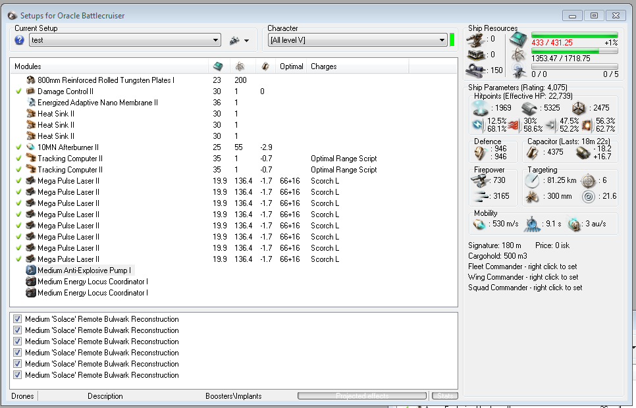Click the armor hitpoints icon showing 5325

[529, 108]
